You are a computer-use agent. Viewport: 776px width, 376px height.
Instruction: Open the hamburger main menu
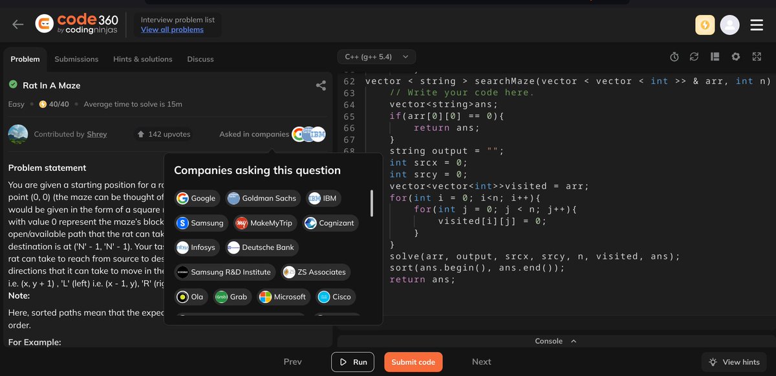[x=757, y=25]
